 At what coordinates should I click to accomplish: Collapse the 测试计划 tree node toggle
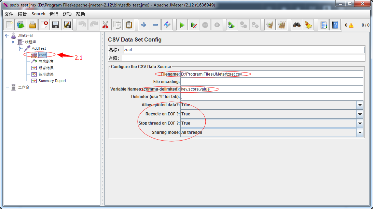click(6, 36)
